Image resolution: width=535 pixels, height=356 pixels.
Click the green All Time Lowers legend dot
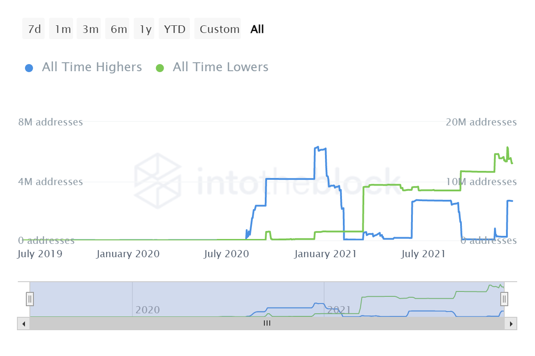coord(160,68)
